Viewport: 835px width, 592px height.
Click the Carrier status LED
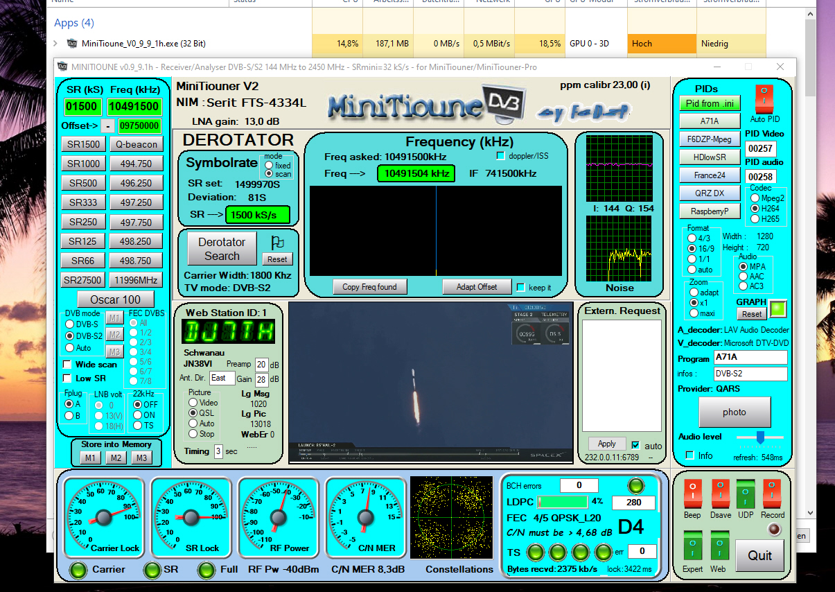pyautogui.click(x=80, y=570)
